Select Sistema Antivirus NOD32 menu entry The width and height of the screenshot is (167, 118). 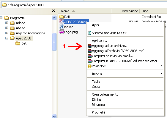click(125, 33)
